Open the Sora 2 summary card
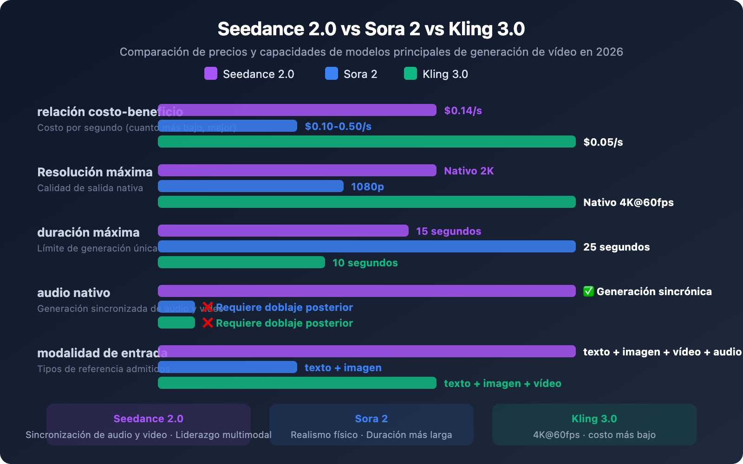Screen dimensions: 743x464 tap(371, 425)
